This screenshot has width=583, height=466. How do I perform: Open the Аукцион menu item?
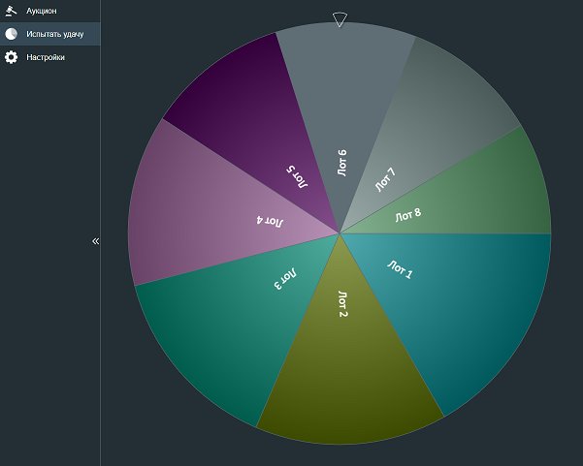click(x=41, y=10)
